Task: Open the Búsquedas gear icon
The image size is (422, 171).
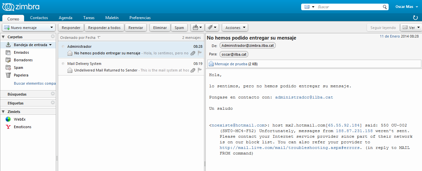Action: point(53,94)
